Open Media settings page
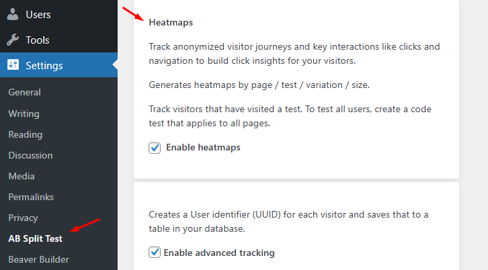The image size is (488, 270). [22, 176]
